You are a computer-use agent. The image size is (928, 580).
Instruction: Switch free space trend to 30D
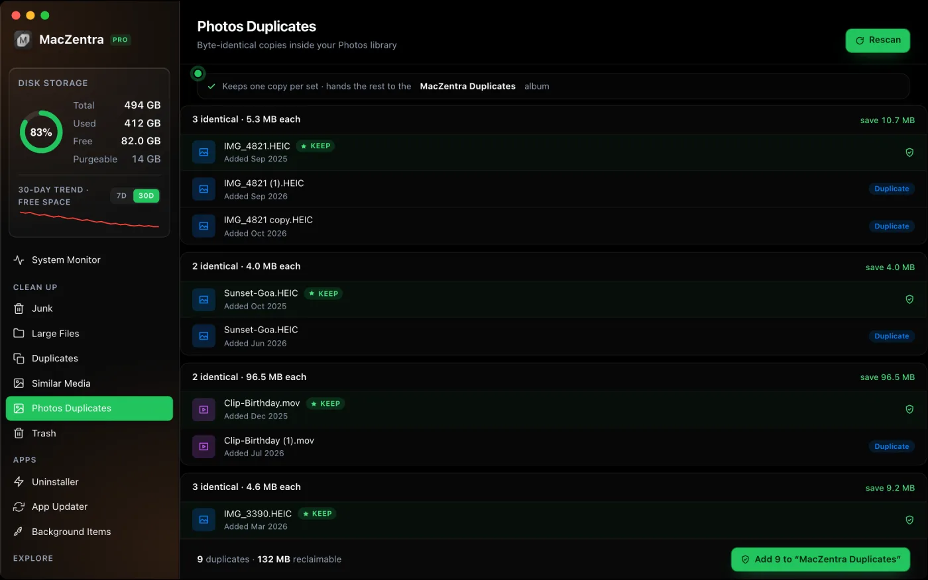click(x=146, y=196)
